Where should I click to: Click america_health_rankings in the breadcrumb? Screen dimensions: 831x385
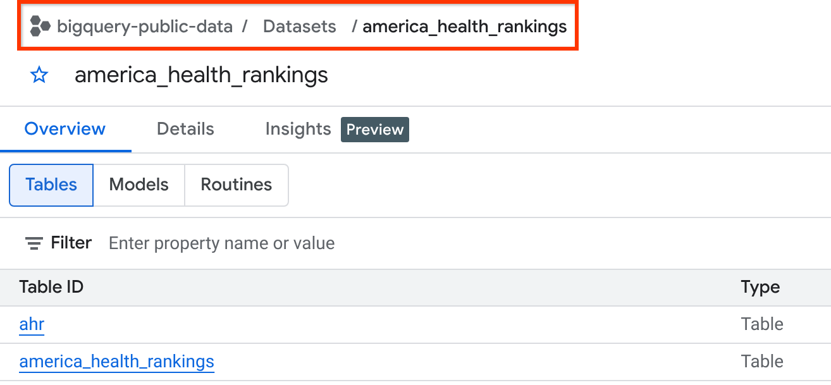tap(464, 27)
